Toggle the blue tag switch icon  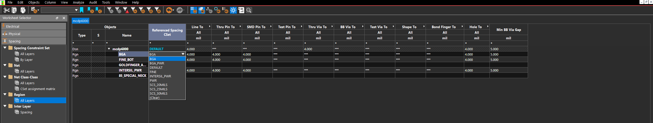click(202, 10)
